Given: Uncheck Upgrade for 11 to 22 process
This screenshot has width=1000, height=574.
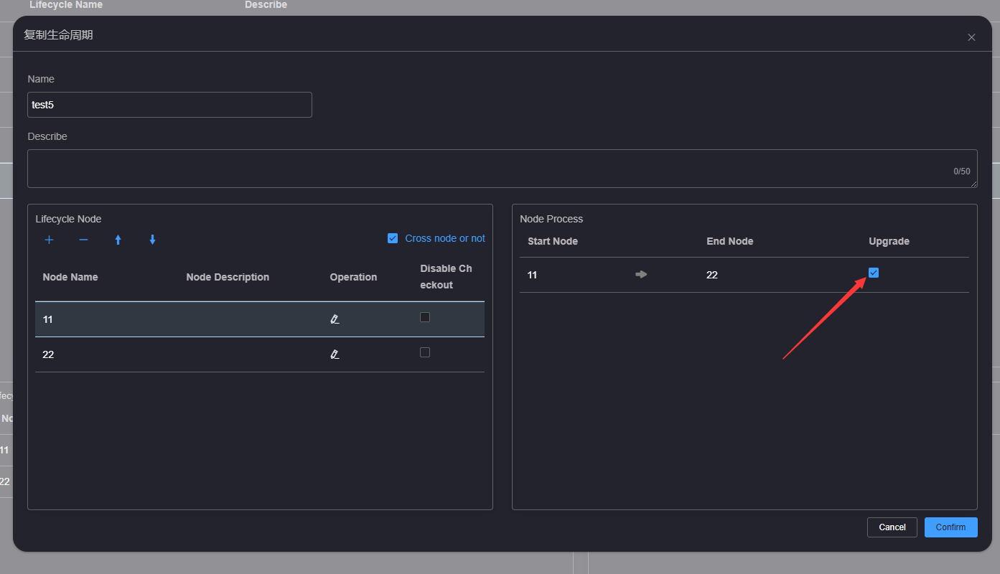Looking at the screenshot, I should click(x=874, y=273).
